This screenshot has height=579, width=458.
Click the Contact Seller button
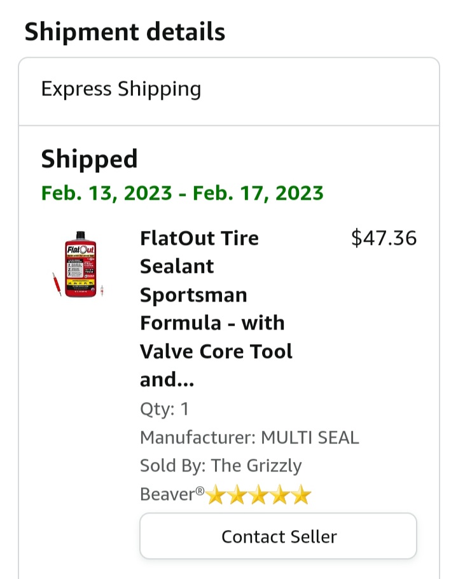pyautogui.click(x=278, y=536)
